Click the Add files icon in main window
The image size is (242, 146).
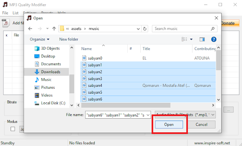tap(6, 23)
